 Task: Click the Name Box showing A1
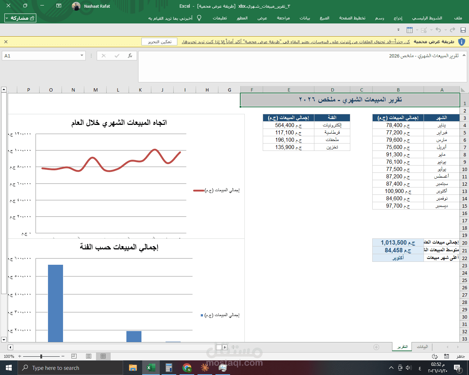coord(40,56)
